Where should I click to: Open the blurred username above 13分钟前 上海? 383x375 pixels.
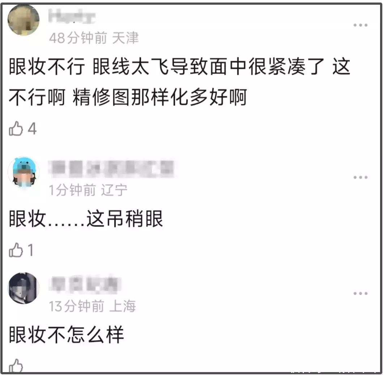coord(85,284)
